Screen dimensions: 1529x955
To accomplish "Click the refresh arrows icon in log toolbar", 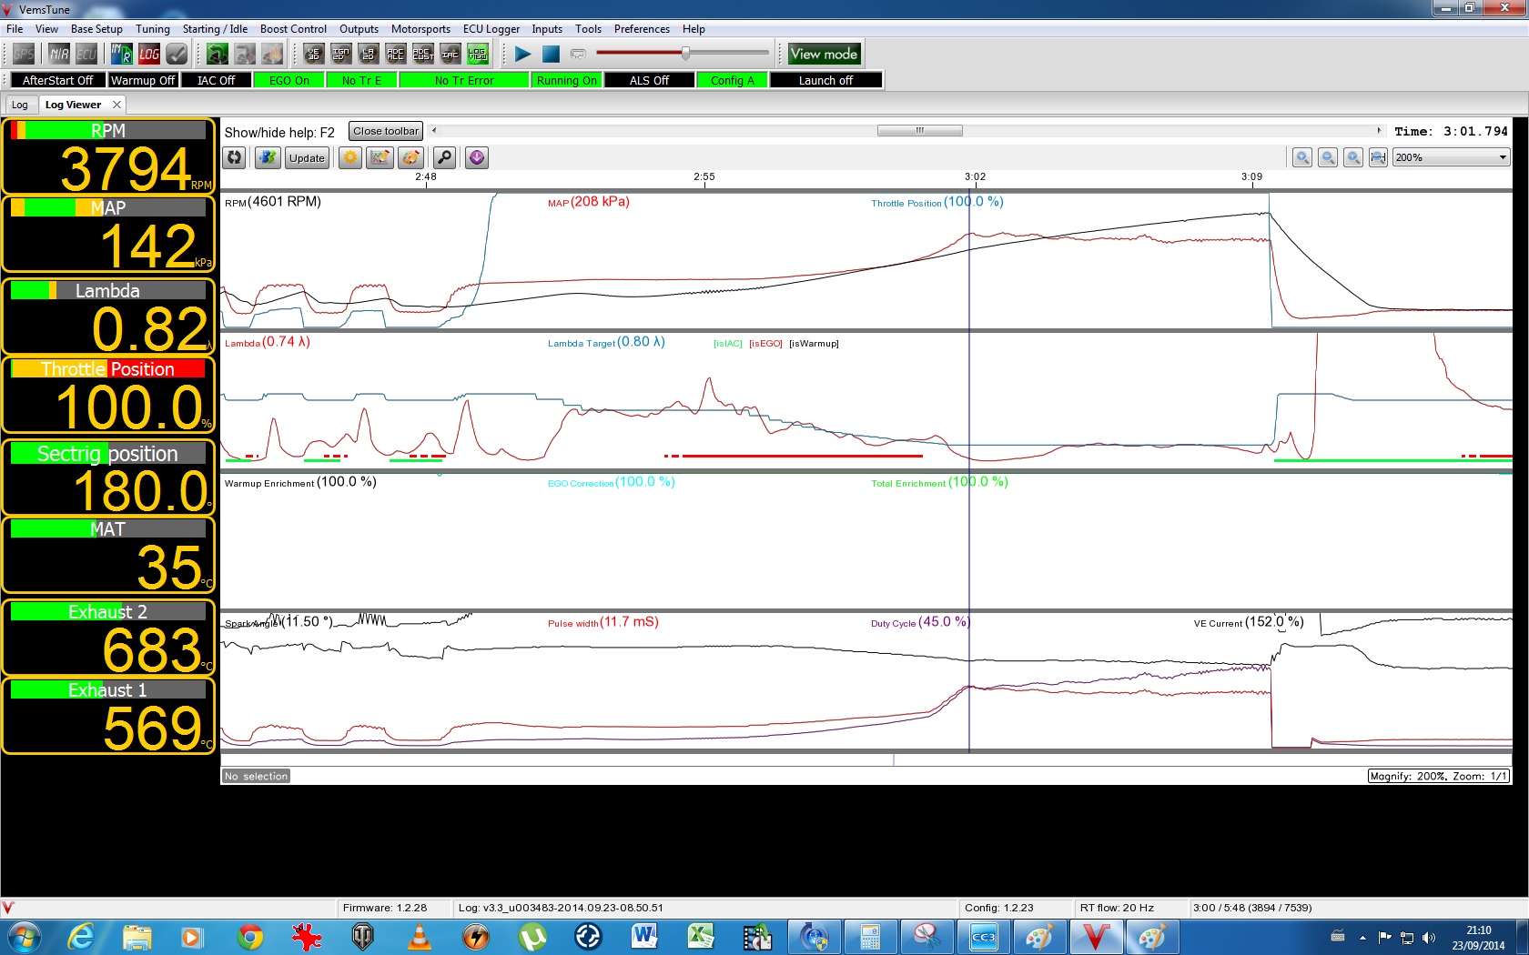I will tap(235, 158).
